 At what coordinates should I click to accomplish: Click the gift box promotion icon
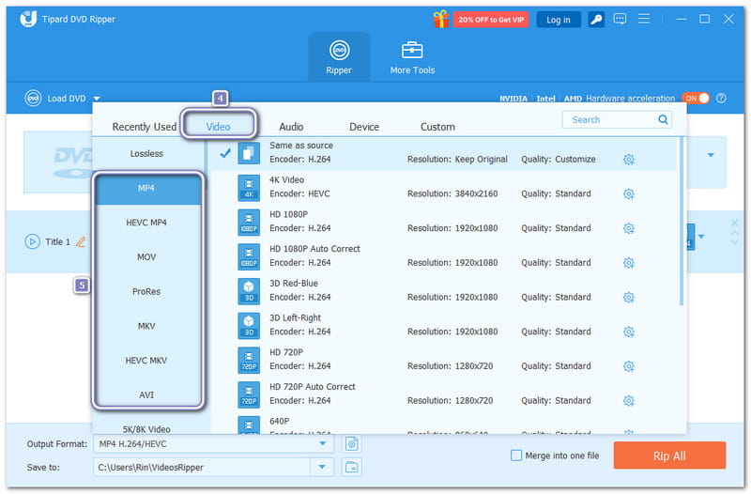coord(440,19)
